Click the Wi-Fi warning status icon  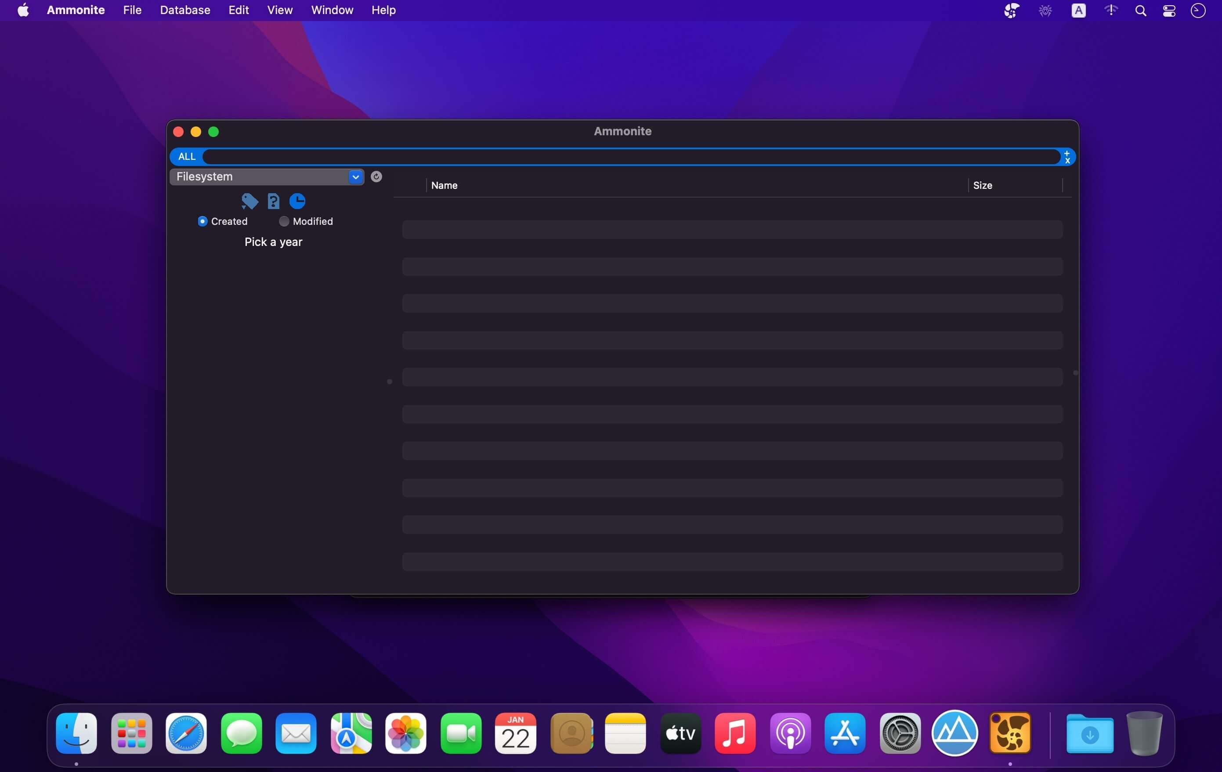click(1110, 10)
